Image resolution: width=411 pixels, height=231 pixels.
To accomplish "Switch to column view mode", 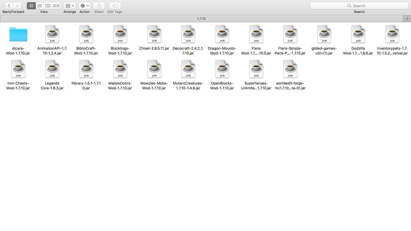I will (x=48, y=6).
